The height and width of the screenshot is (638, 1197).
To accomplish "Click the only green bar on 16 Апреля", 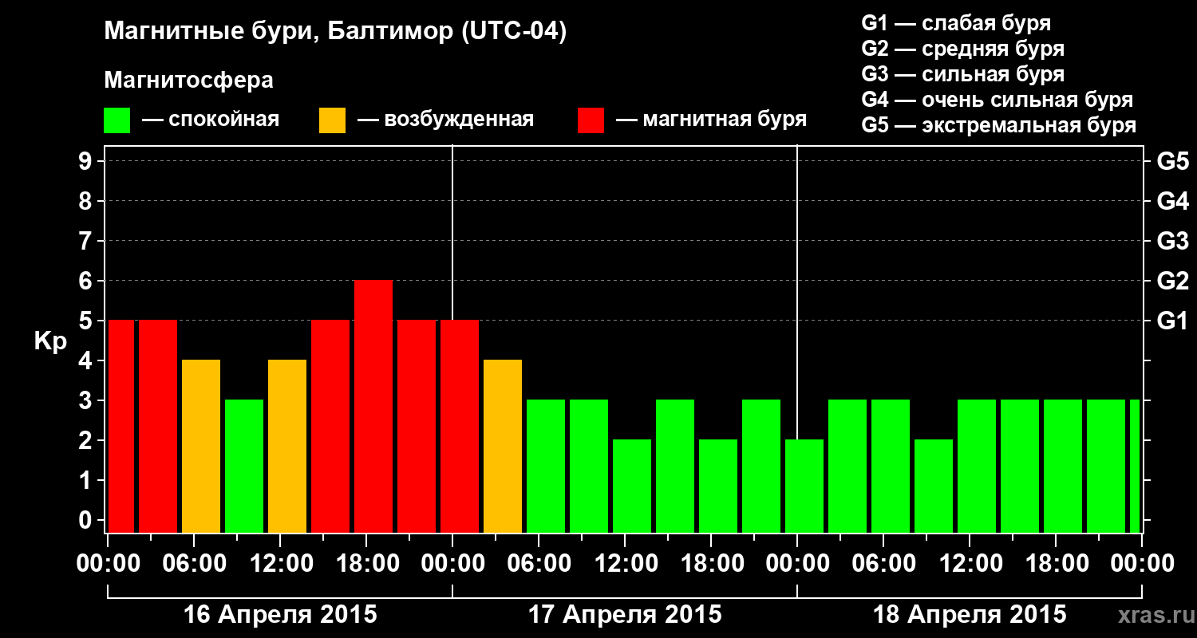I will pyautogui.click(x=244, y=467).
